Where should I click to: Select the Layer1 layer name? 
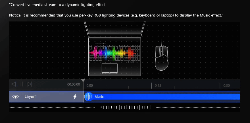tap(31, 97)
